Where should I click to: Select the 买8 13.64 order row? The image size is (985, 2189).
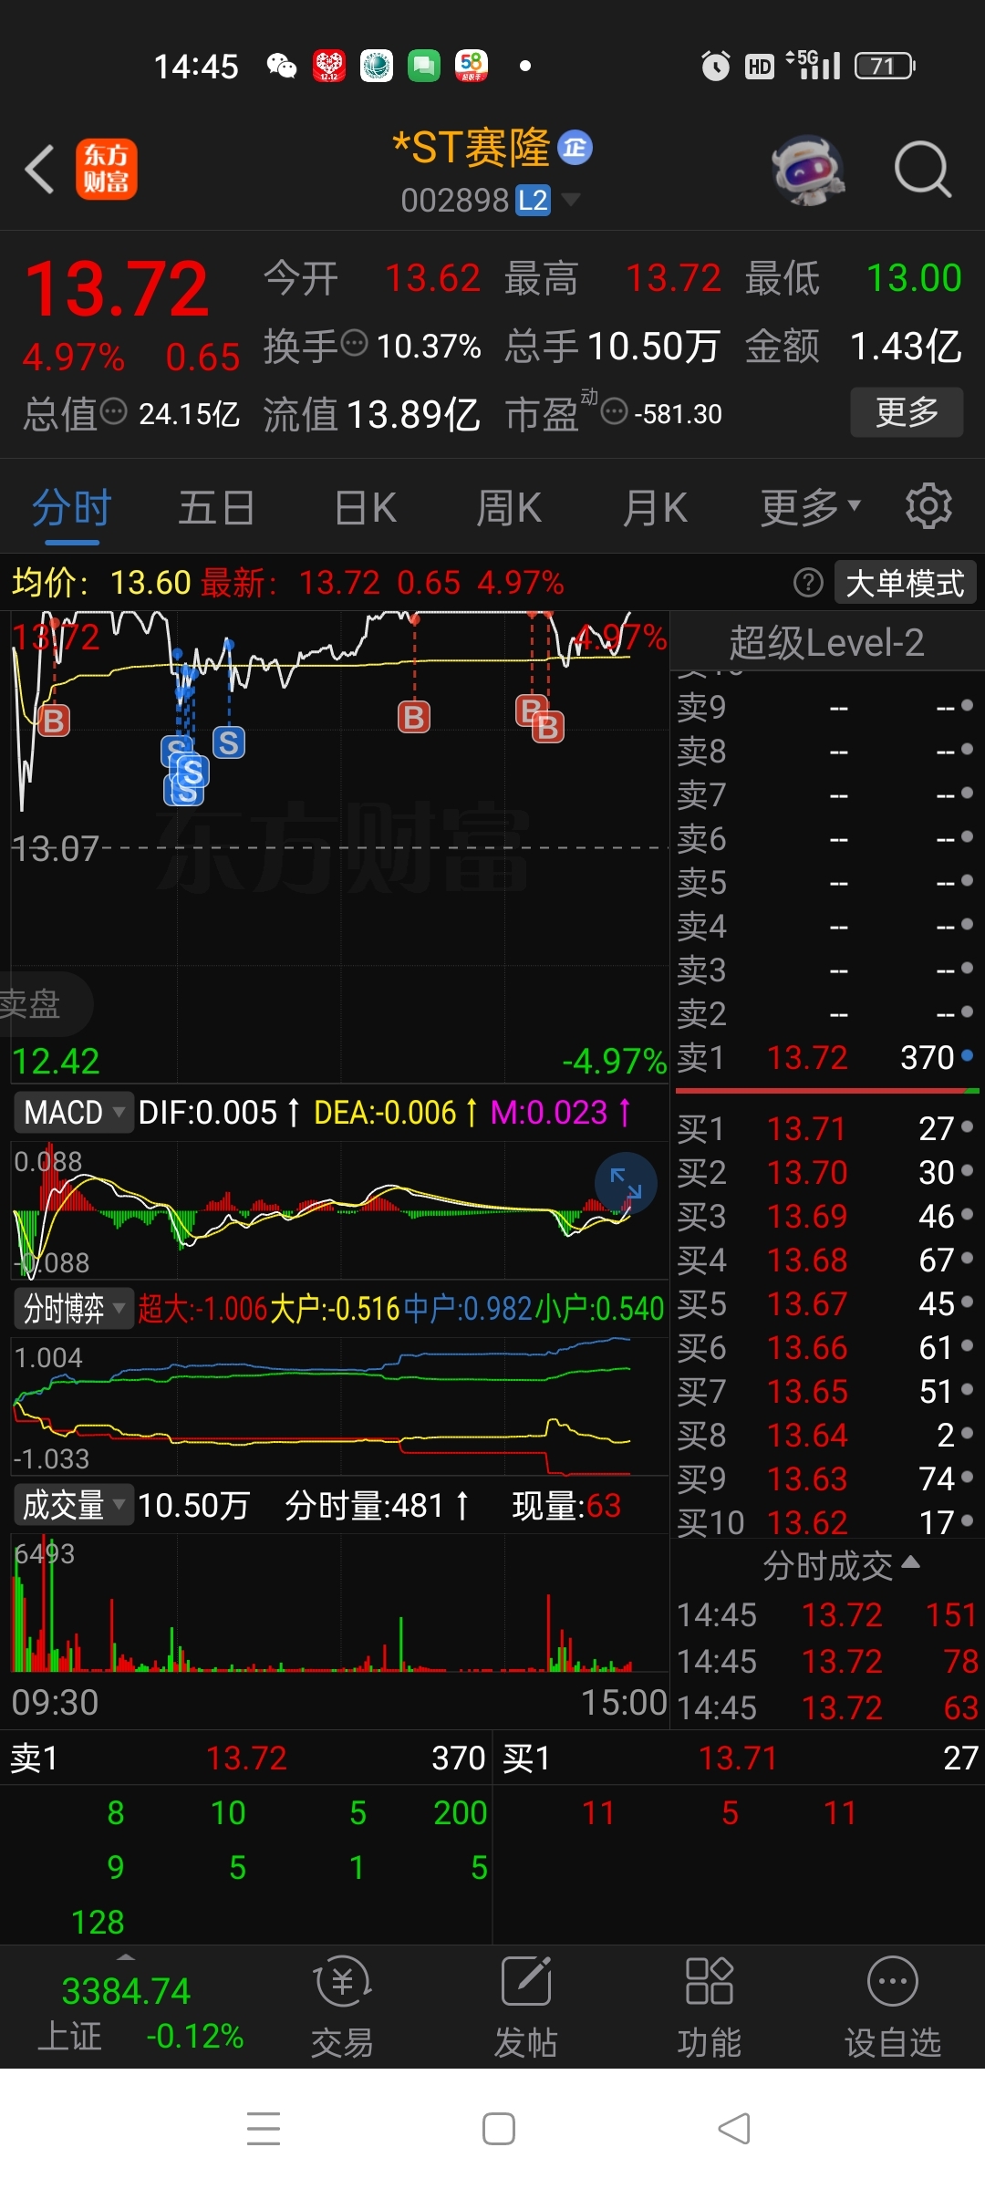click(x=826, y=1436)
